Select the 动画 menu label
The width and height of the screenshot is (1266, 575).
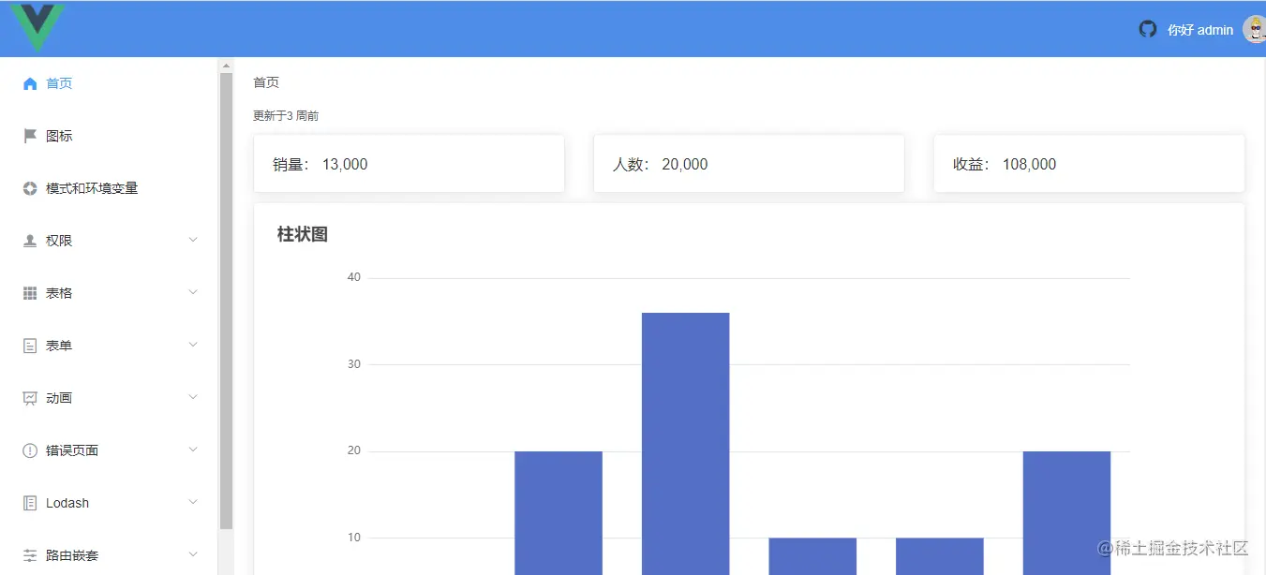[59, 398]
